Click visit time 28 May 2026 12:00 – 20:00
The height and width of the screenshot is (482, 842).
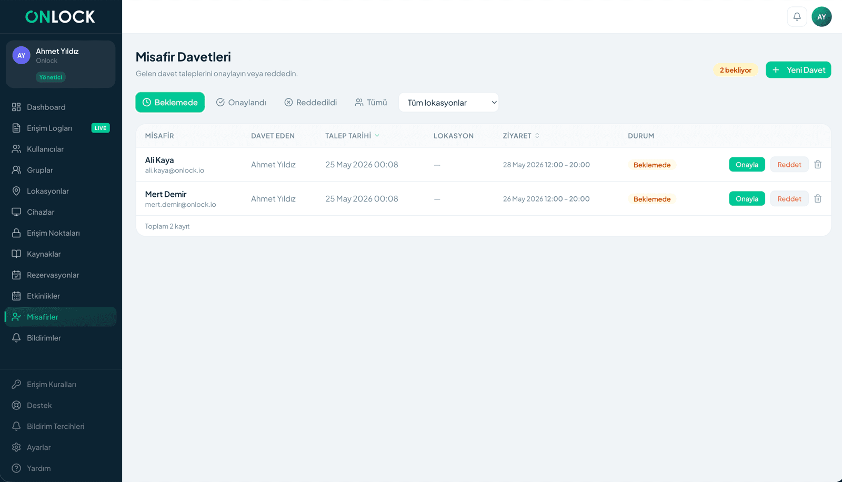coord(546,165)
